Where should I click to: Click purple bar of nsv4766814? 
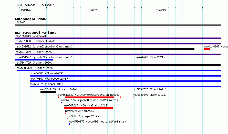(x=118, y=38)
